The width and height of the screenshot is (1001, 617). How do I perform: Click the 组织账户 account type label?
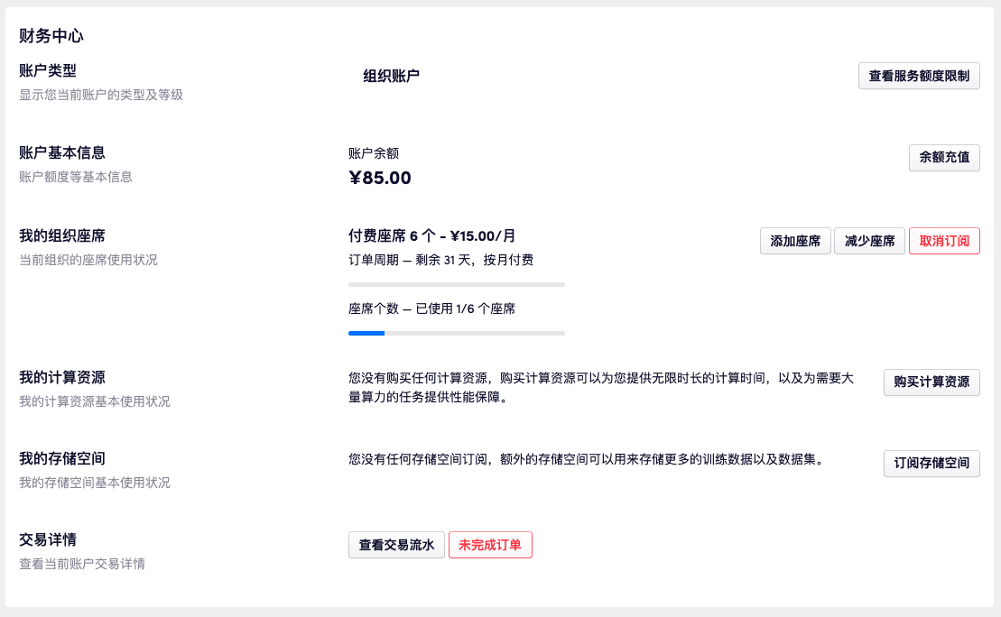(391, 77)
